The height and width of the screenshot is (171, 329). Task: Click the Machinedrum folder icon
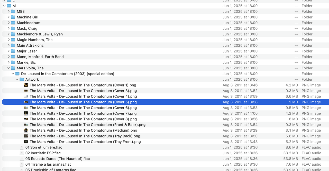(13, 23)
